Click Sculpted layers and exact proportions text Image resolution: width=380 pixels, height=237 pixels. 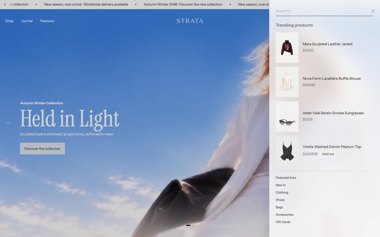[x=67, y=134]
